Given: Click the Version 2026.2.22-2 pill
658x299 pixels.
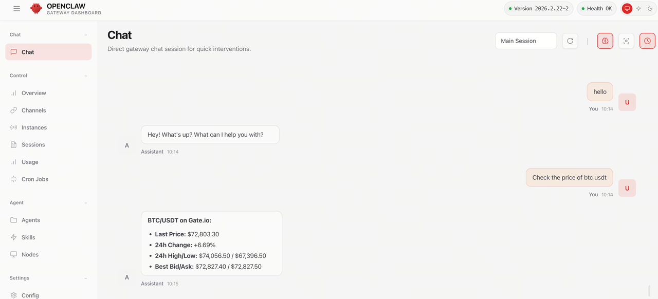Looking at the screenshot, I should 538,9.
